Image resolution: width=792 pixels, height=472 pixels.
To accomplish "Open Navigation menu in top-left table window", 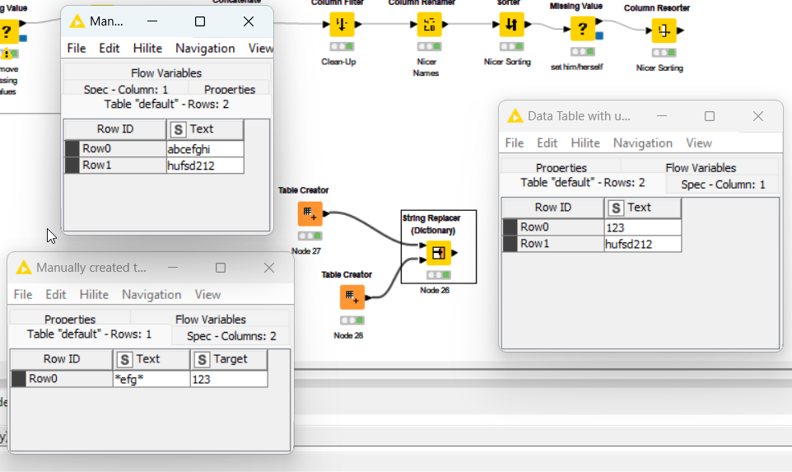I will click(x=205, y=49).
